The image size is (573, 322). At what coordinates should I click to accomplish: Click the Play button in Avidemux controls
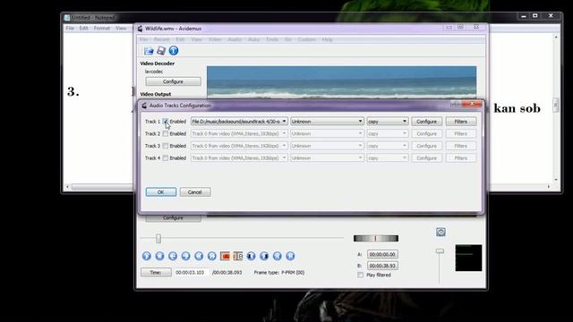click(147, 256)
